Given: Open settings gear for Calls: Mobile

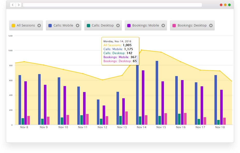Looking at the screenshot, I should coord(77,25).
